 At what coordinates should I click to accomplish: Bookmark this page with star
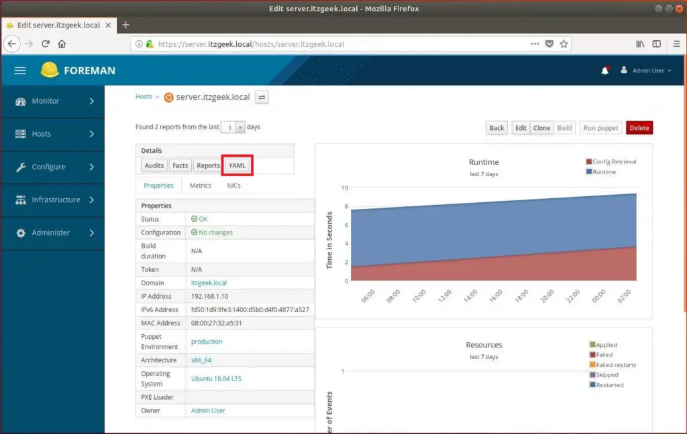564,44
